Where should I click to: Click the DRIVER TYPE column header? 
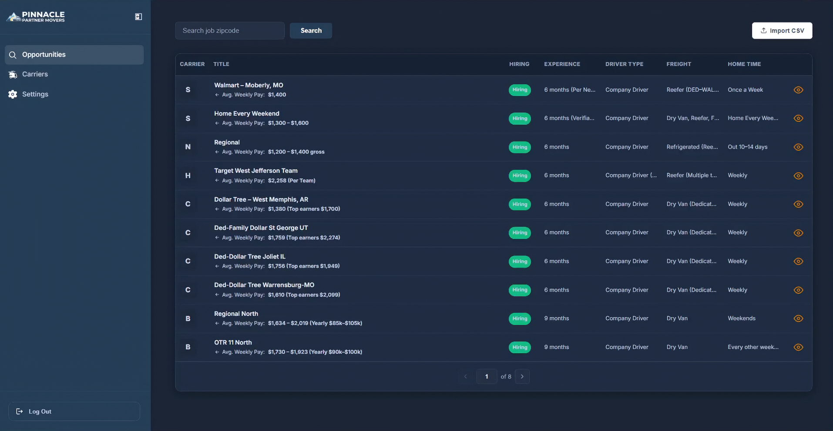(624, 64)
